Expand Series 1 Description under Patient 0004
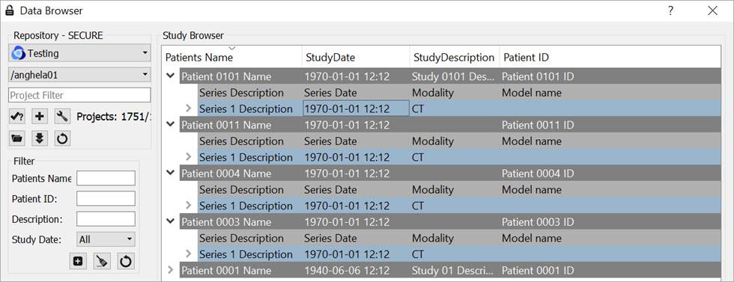 pyautogui.click(x=189, y=206)
